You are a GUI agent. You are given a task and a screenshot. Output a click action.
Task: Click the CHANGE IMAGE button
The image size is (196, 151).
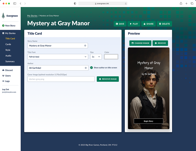(140, 43)
